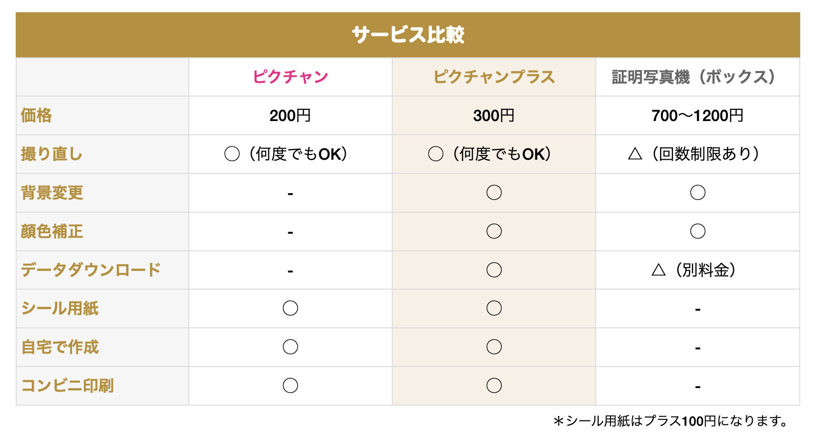The width and height of the screenshot is (813, 441).
Task: Click the circle for ピクチャンプラス 自宅で作成
Action: (494, 347)
